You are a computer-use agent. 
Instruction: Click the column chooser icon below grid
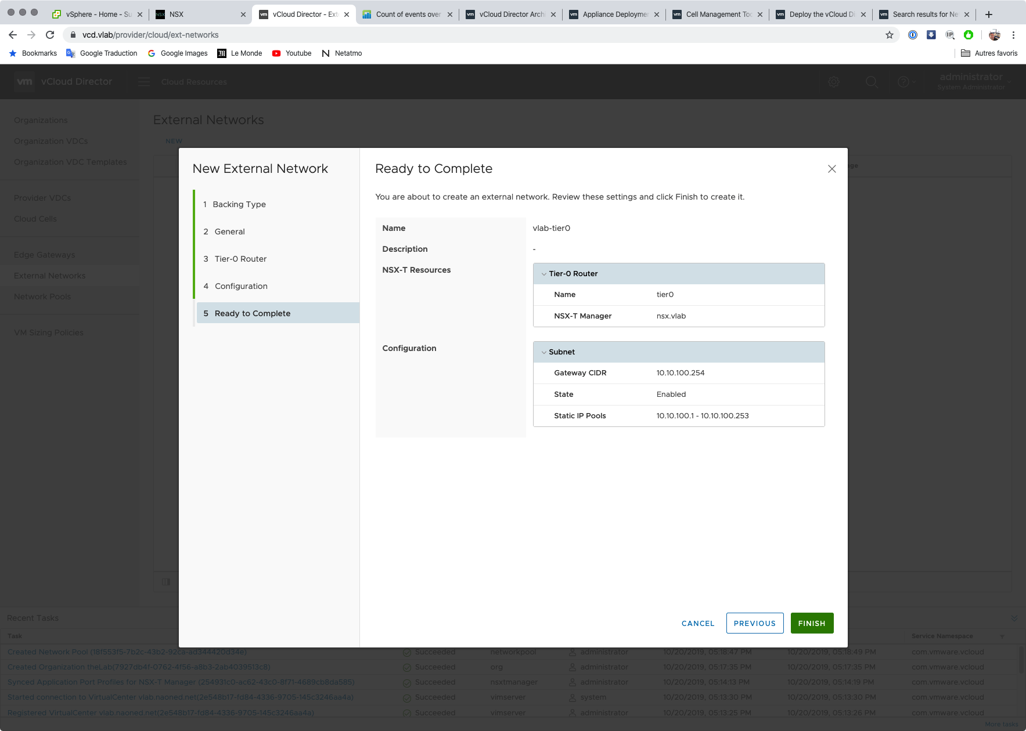tap(166, 582)
